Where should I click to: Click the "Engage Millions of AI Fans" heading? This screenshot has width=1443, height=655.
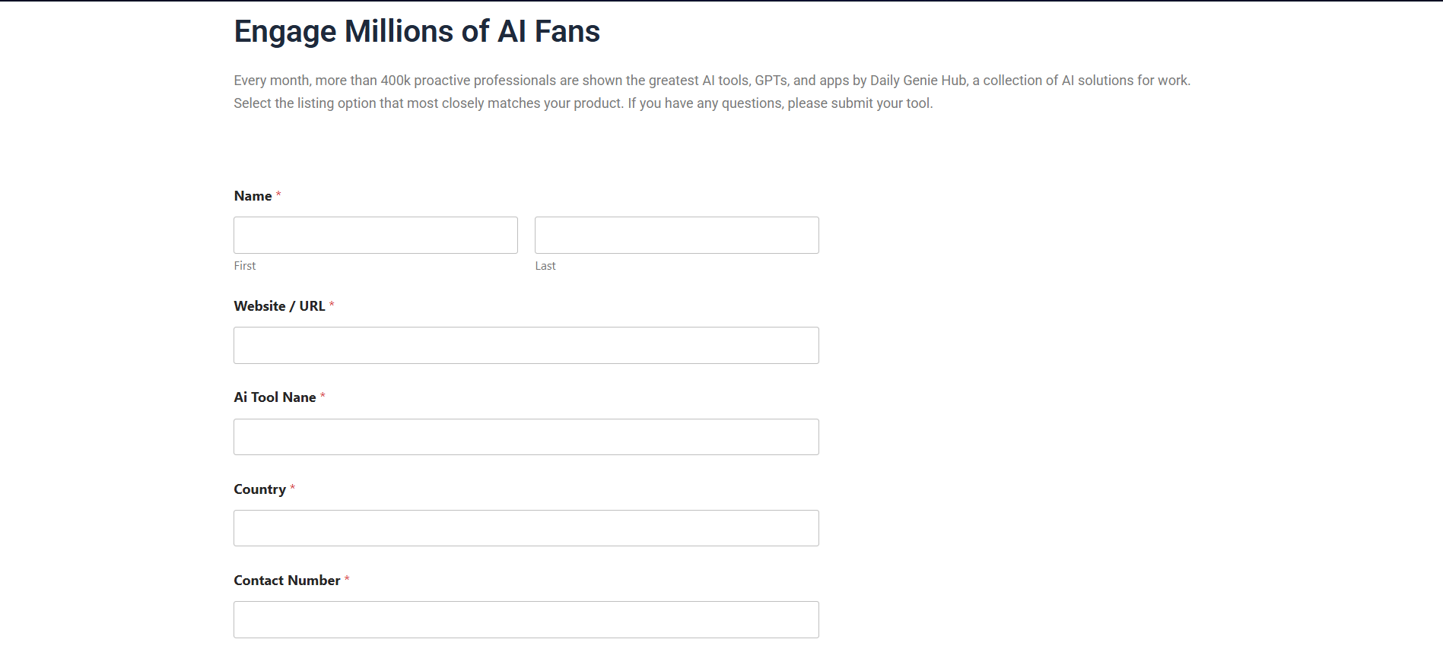[417, 32]
